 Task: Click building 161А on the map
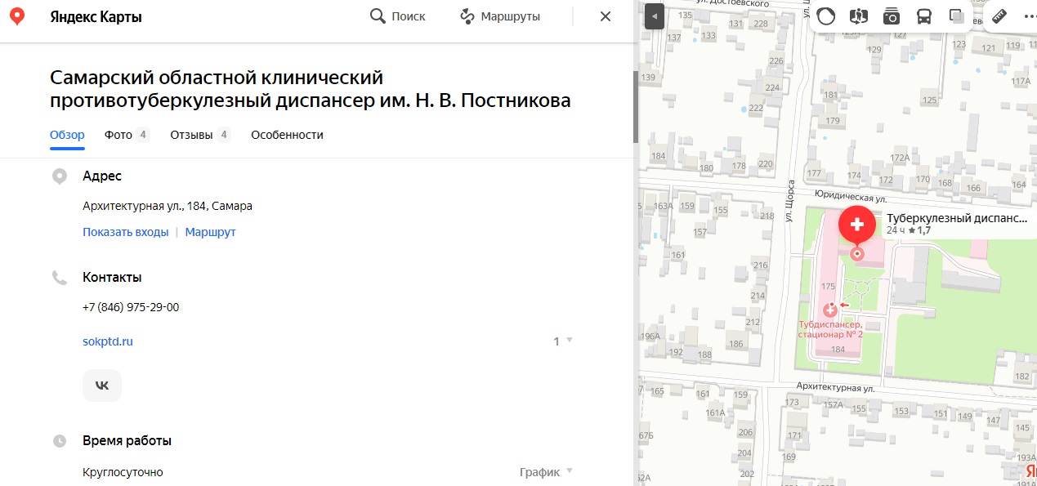716,412
